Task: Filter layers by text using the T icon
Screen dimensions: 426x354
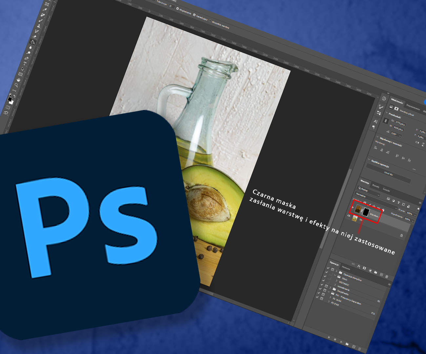Action: click(399, 203)
